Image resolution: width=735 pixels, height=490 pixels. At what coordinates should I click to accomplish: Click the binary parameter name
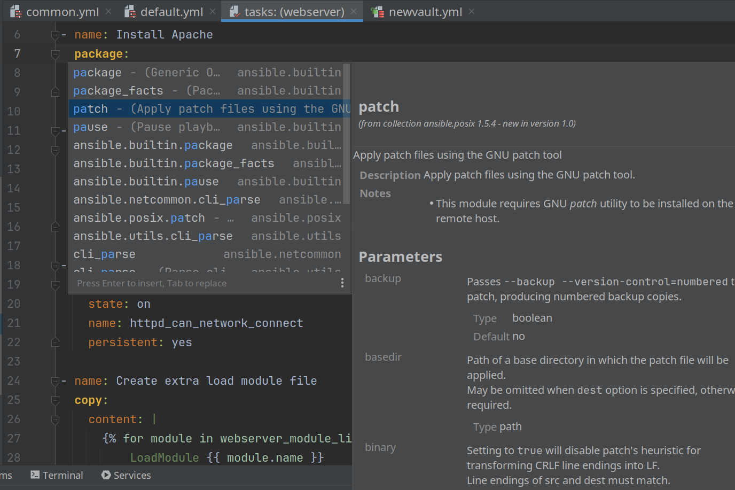380,447
